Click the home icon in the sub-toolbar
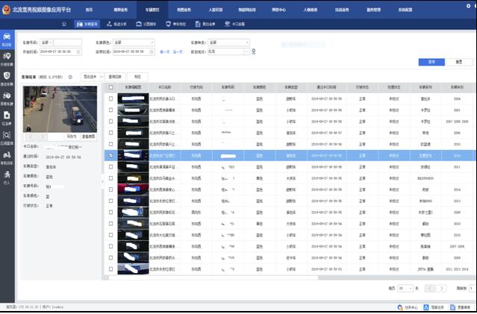 (64, 24)
